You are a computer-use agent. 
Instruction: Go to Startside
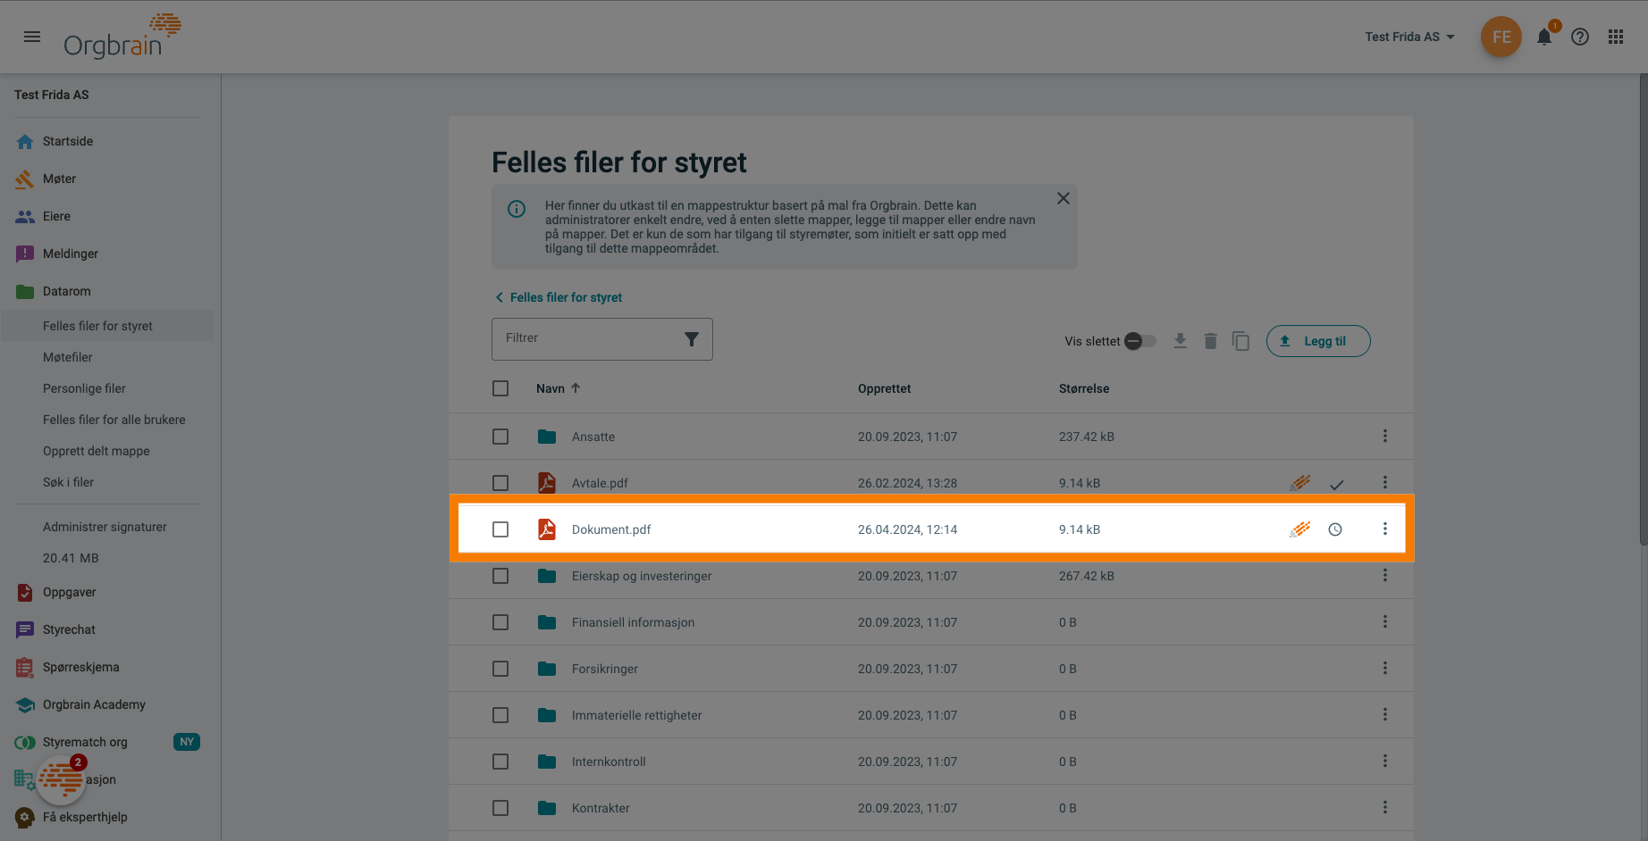coord(68,141)
